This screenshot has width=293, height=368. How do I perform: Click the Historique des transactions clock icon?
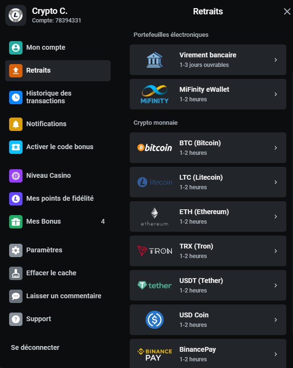(x=16, y=97)
